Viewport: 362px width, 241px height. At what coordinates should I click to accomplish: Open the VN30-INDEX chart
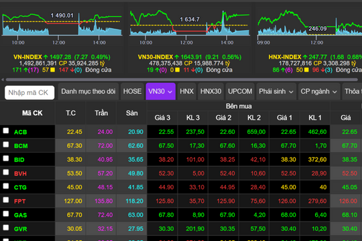click(x=190, y=25)
